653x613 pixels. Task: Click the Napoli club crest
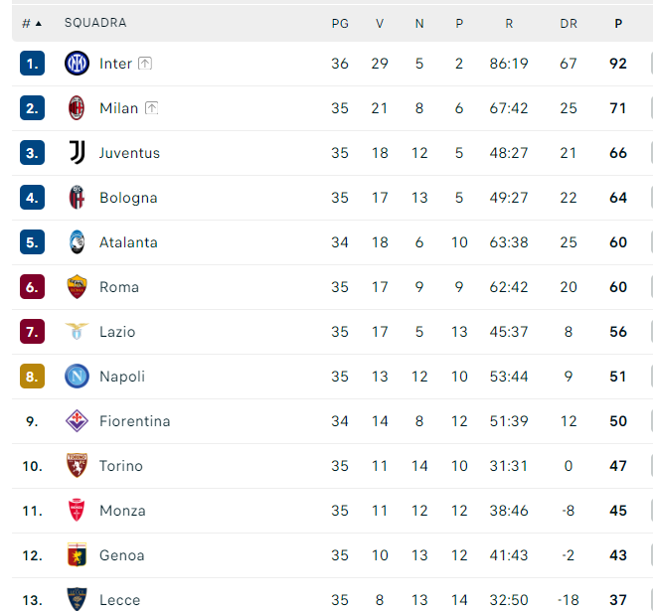click(x=78, y=377)
